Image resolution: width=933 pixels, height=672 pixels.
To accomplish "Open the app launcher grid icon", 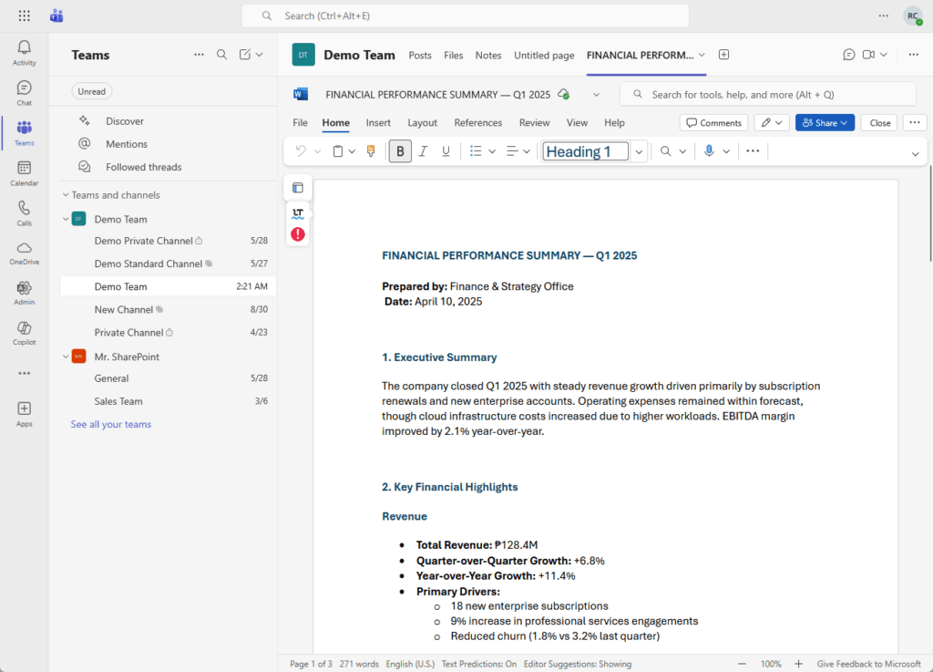I will click(24, 16).
